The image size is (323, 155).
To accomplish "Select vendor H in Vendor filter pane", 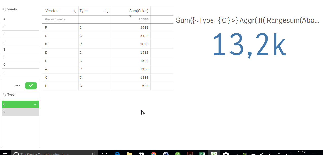I will (x=20, y=72).
